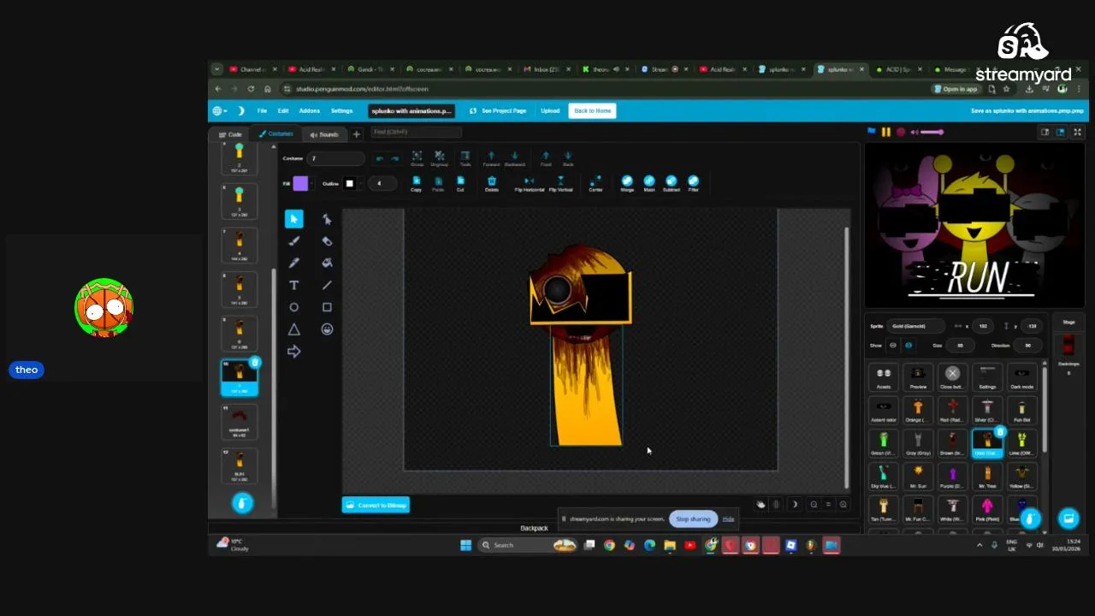The image size is (1095, 616).
Task: Click the red stop button
Action: pyautogui.click(x=901, y=132)
